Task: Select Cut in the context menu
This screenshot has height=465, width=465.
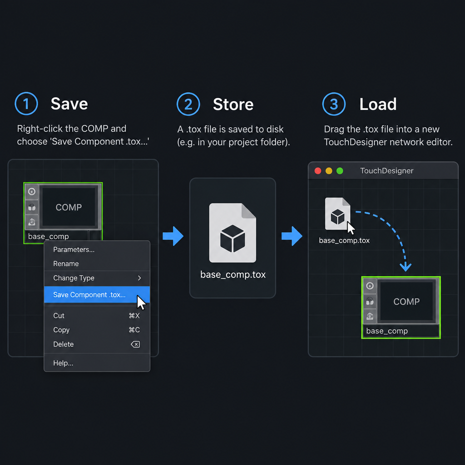Action: [x=97, y=316]
